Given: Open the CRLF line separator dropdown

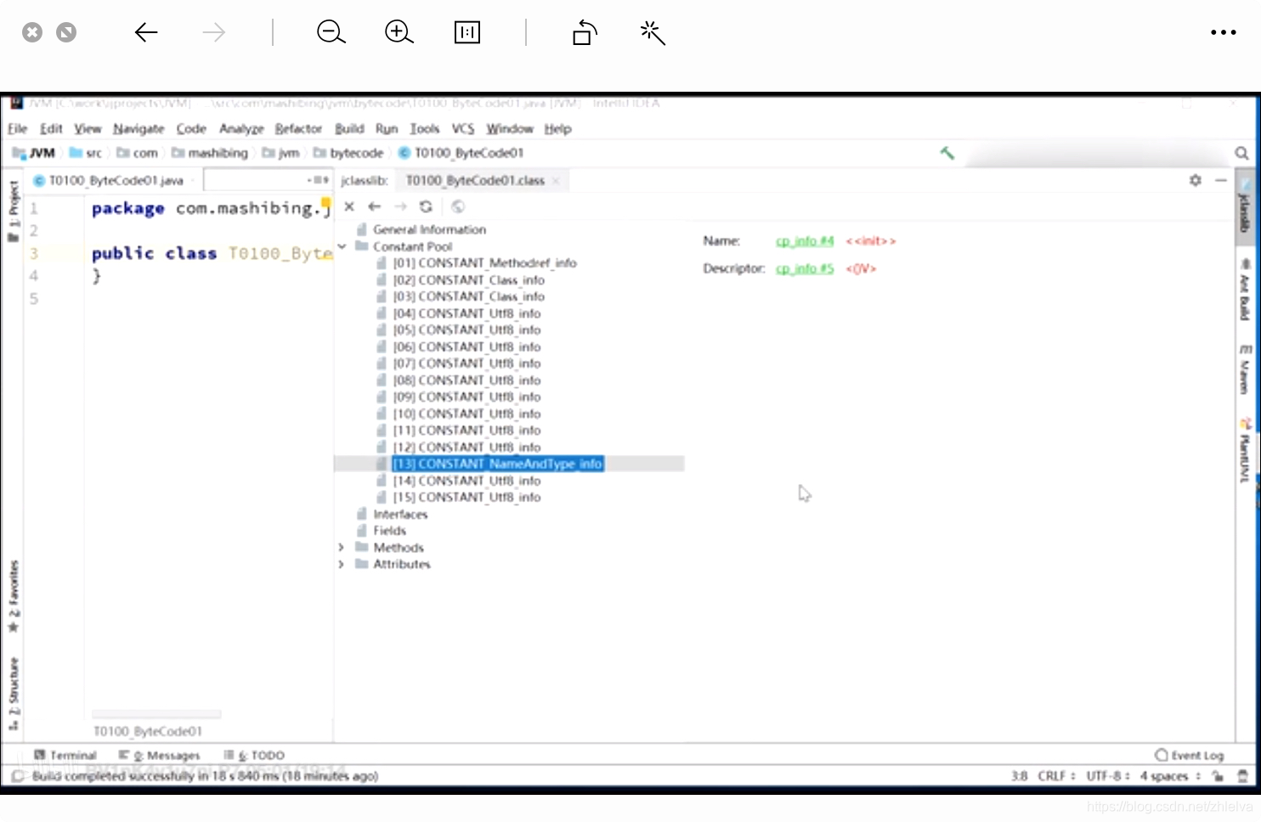Looking at the screenshot, I should (1056, 775).
